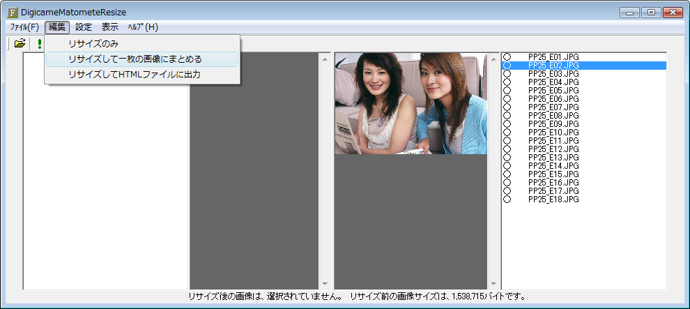Select the file name PP25_E06.JPG
Screen dimensions: 690x309
(x=553, y=98)
